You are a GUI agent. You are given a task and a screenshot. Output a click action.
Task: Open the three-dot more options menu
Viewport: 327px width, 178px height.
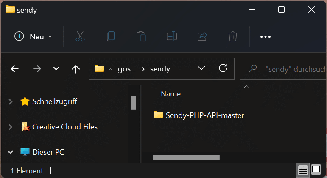(x=266, y=37)
